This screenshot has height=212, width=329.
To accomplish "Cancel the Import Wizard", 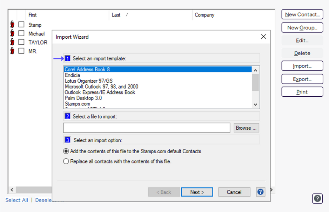I will coord(234,192).
